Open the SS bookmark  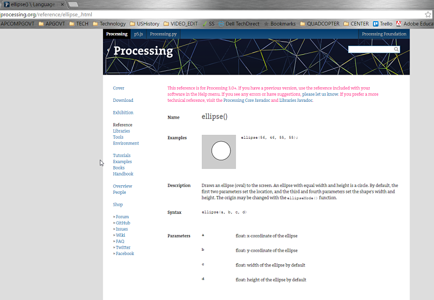click(208, 24)
